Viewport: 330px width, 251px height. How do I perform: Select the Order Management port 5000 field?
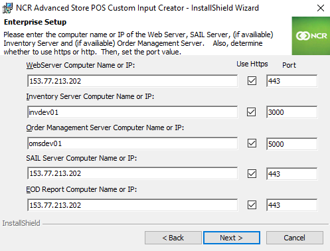pyautogui.click(x=292, y=144)
